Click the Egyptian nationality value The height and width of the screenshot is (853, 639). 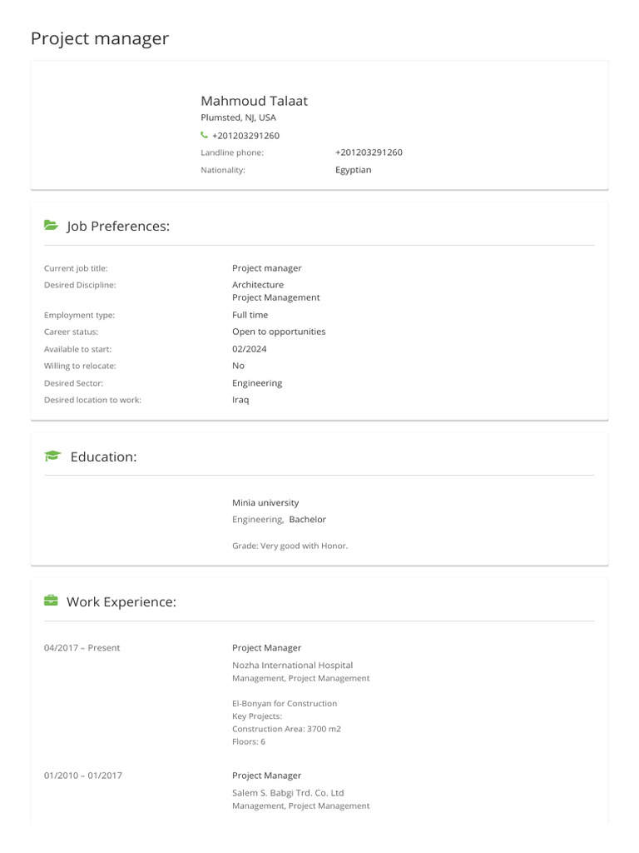coord(353,170)
